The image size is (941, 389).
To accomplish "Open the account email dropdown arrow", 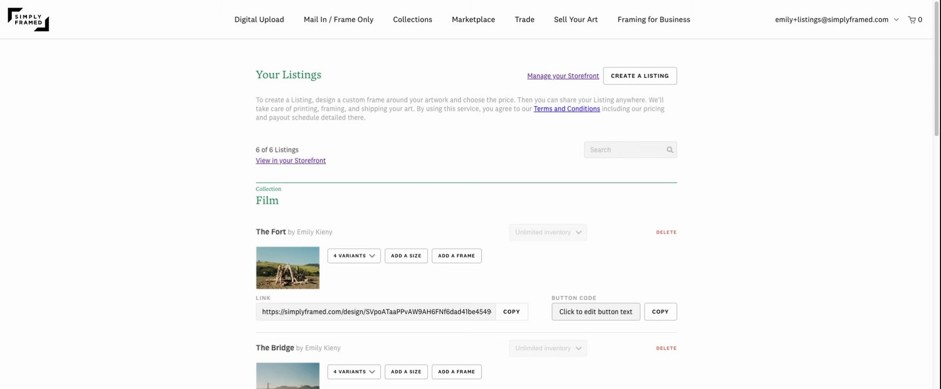I will coord(896,20).
